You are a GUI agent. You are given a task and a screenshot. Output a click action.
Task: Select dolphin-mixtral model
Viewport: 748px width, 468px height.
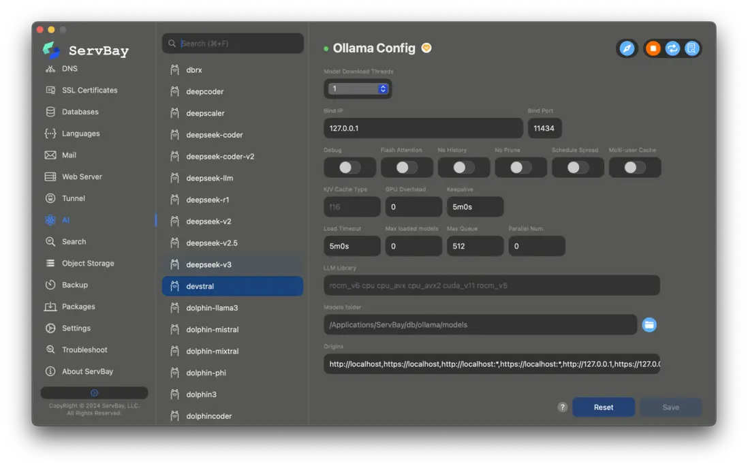(233, 351)
